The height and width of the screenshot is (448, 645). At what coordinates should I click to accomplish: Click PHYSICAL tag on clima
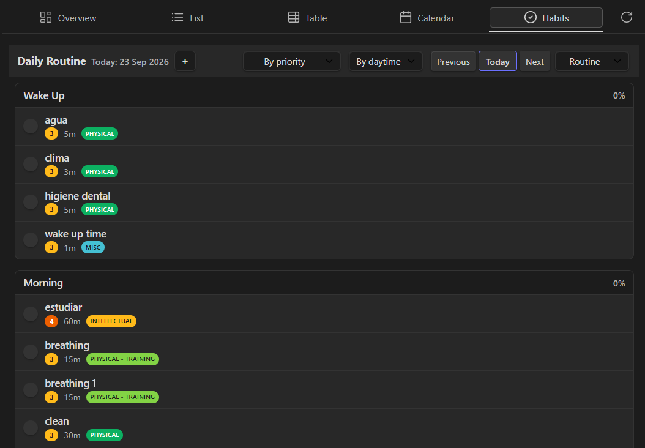coord(100,171)
